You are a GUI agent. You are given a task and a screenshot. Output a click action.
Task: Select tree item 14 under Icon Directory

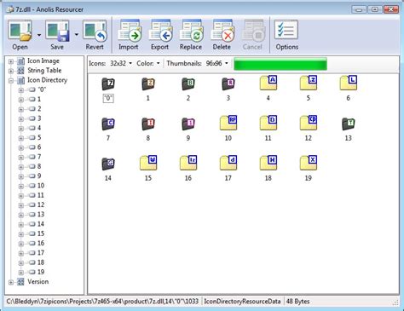[x=41, y=224]
